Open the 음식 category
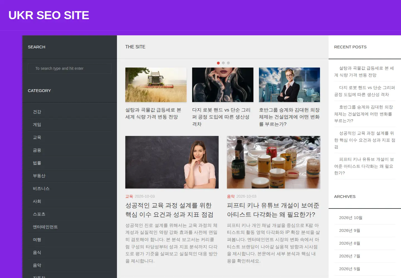Screen dimensions: 401x278 37,252
